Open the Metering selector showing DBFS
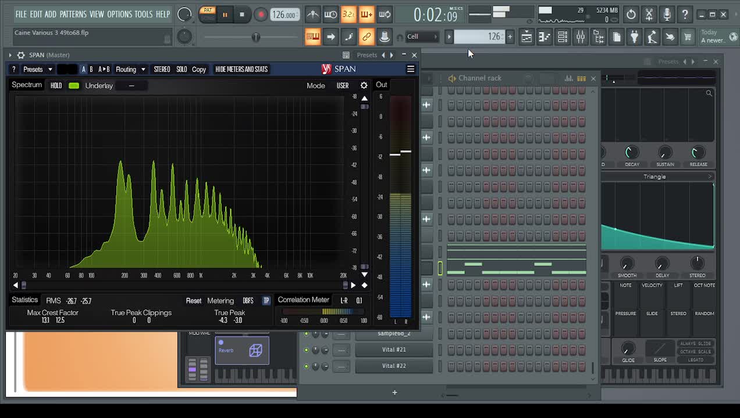This screenshot has width=740, height=418. (x=248, y=301)
